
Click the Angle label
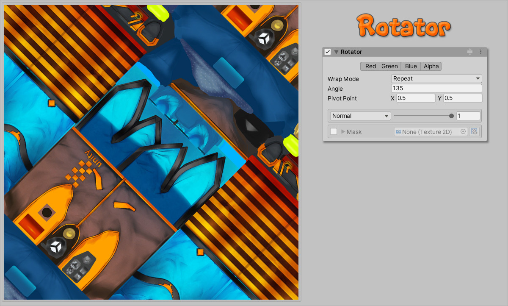(335, 89)
